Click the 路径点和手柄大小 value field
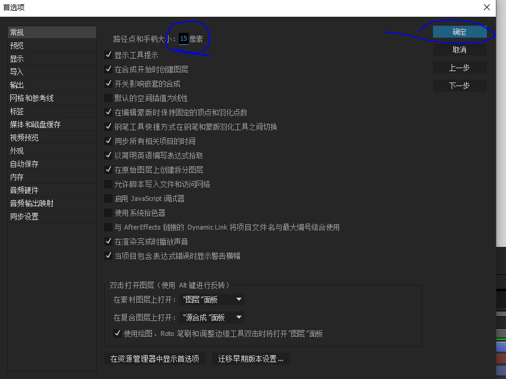The width and height of the screenshot is (506, 379). click(x=183, y=38)
